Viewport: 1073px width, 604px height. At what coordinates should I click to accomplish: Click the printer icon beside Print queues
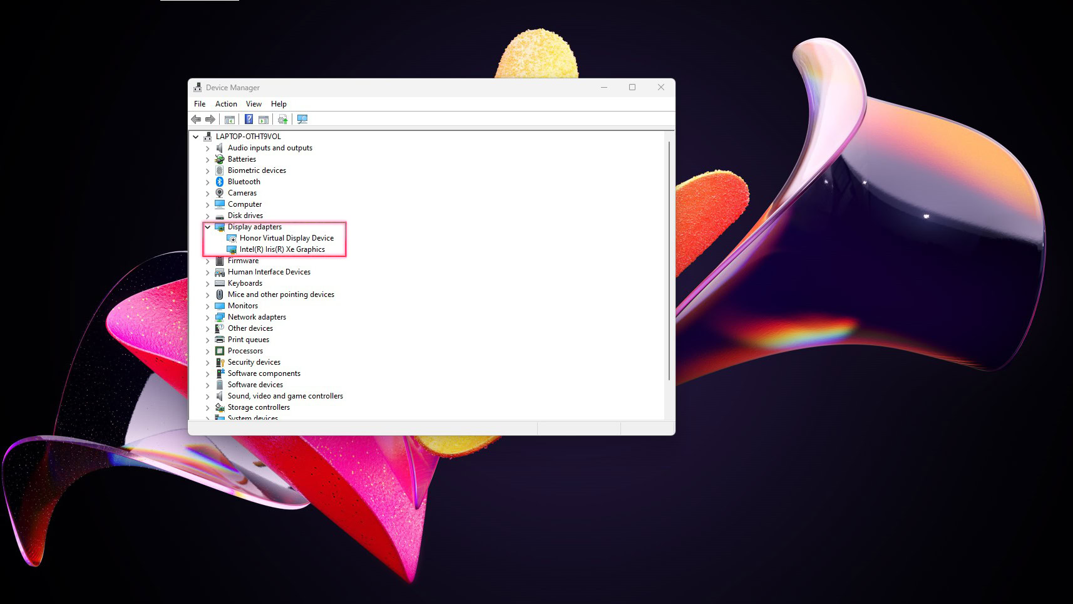coord(220,340)
